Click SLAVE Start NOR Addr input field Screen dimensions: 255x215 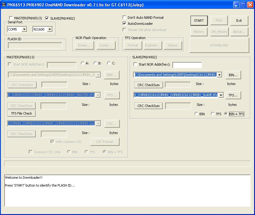click(187, 65)
